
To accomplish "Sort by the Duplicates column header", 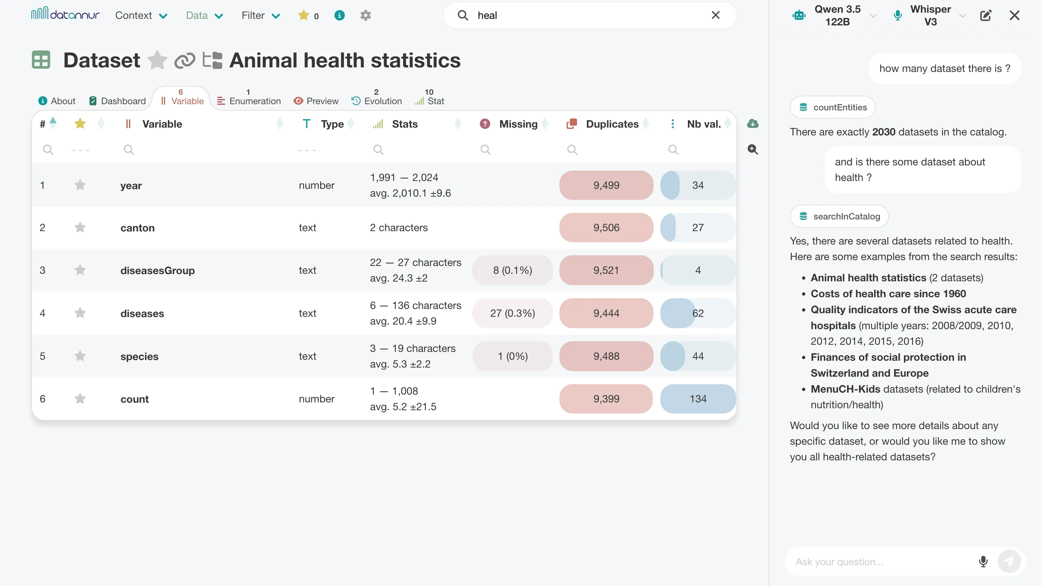I will (608, 124).
